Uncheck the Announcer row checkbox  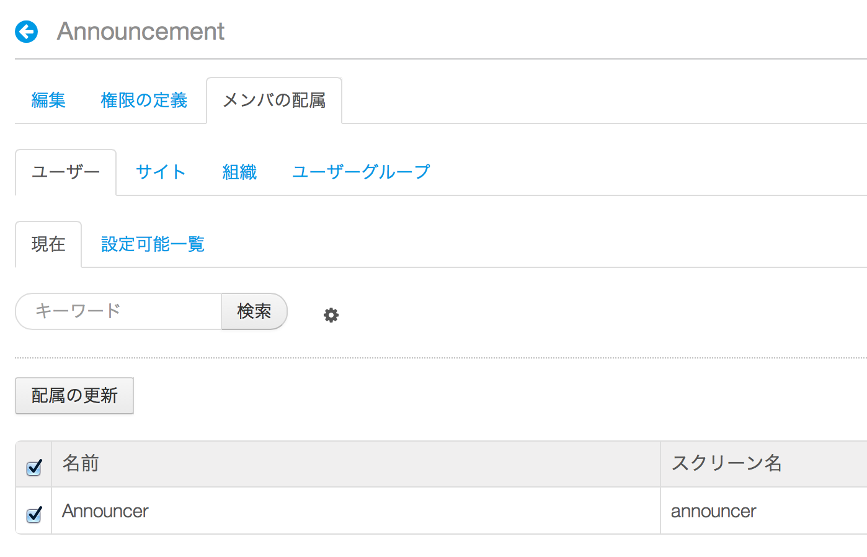click(34, 514)
